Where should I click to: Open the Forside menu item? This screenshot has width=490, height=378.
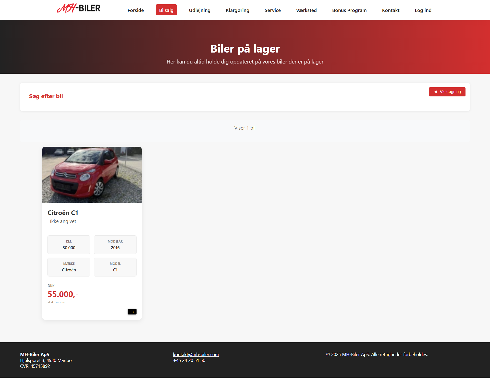tap(136, 10)
